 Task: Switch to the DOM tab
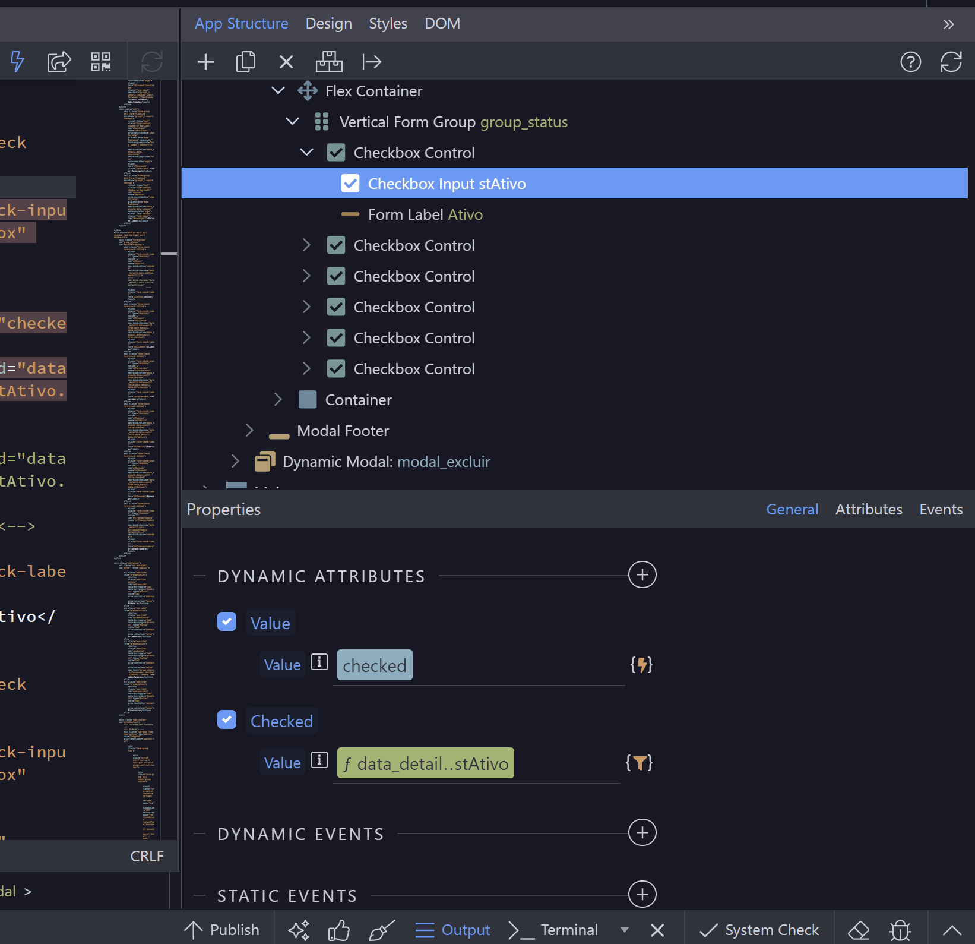[x=442, y=24]
